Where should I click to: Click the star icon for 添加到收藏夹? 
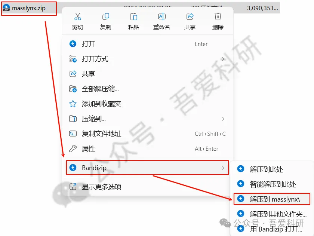point(73,104)
